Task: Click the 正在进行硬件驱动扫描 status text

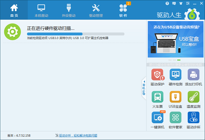Action: tap(51, 28)
